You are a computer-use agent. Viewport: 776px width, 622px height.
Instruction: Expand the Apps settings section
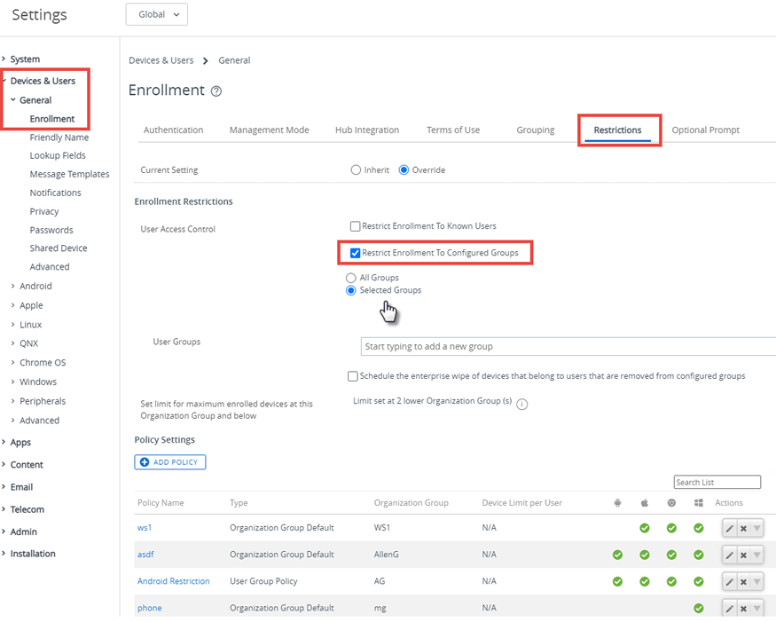tap(4, 442)
